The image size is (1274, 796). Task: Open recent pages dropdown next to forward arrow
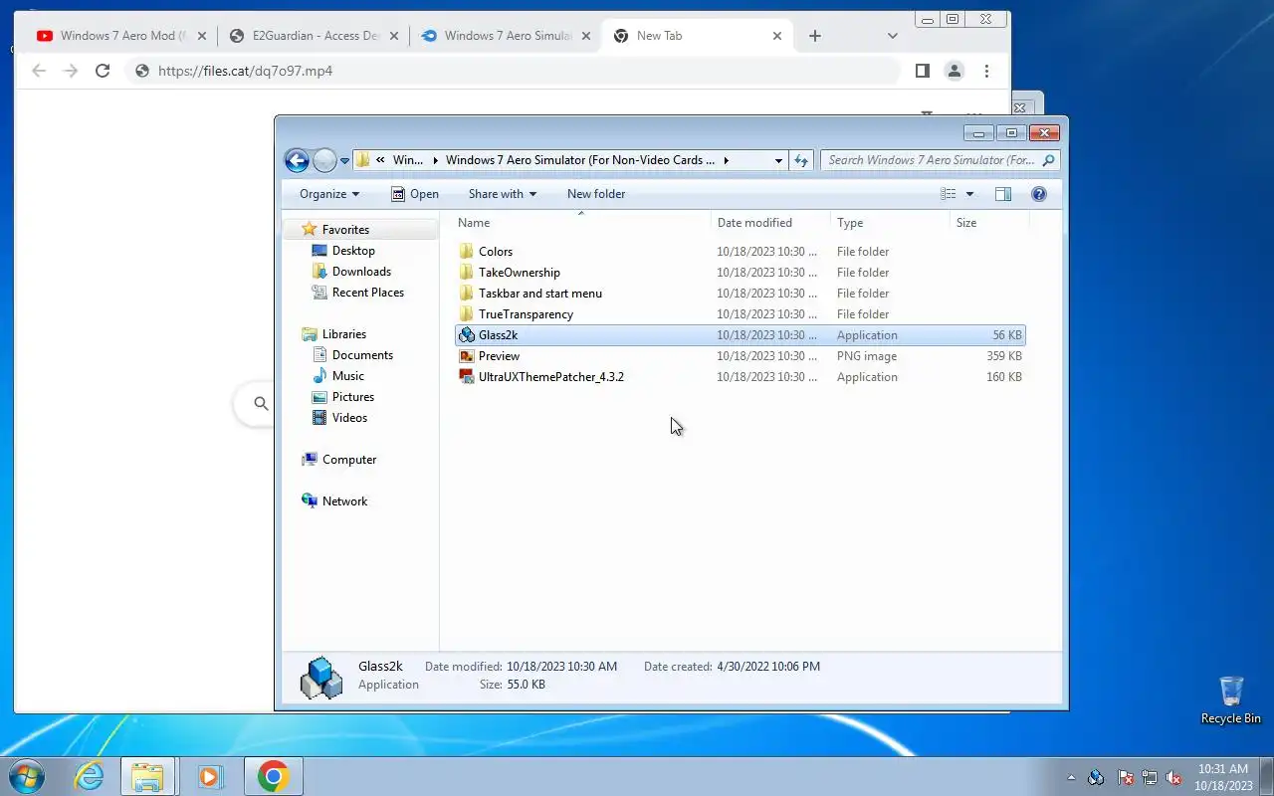345,160
